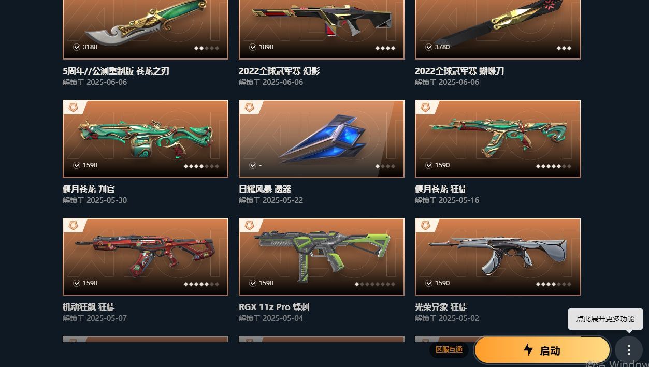Click the 区服互通 badge

pyautogui.click(x=449, y=350)
